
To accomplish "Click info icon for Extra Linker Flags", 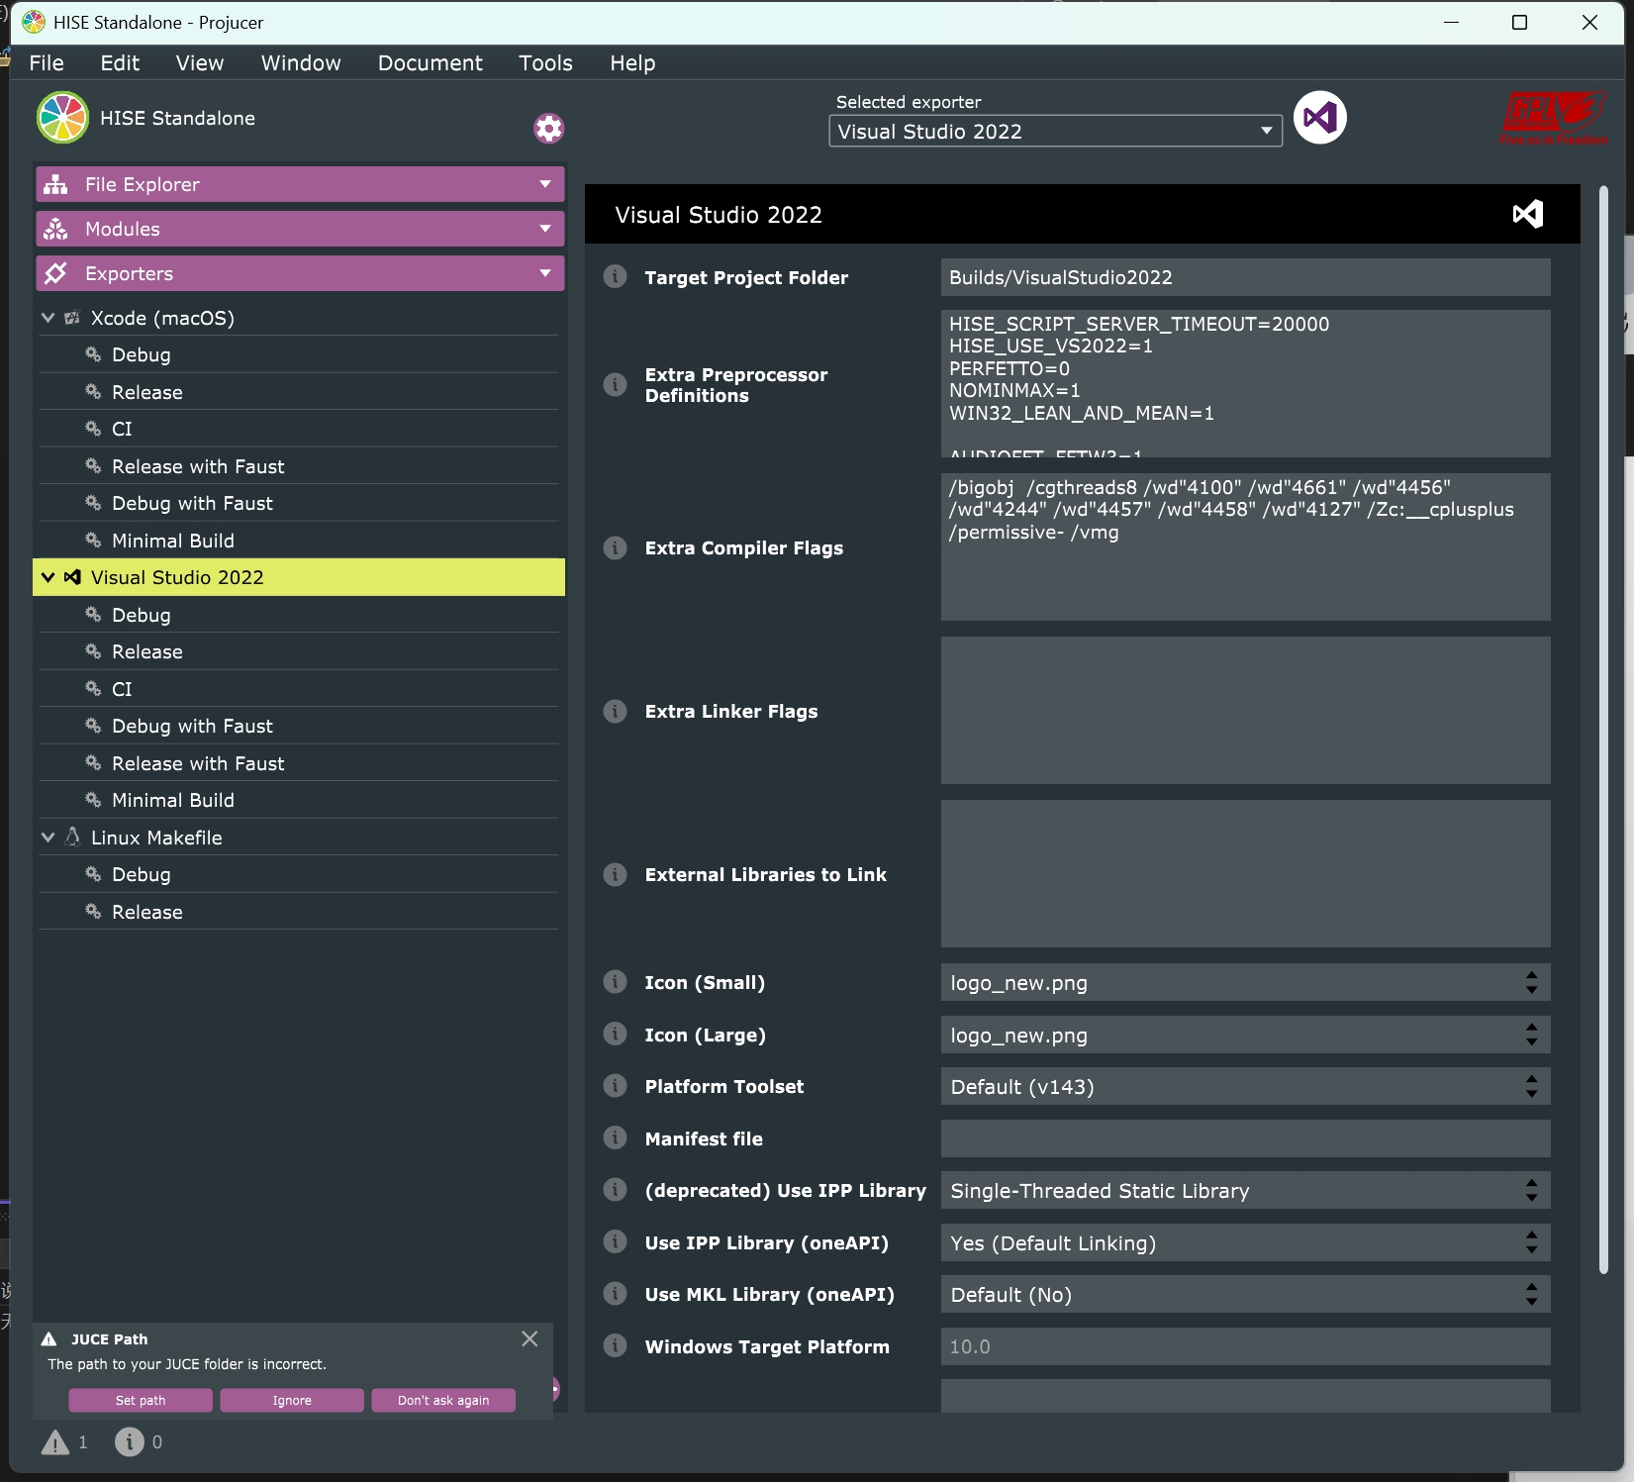I will pos(615,711).
